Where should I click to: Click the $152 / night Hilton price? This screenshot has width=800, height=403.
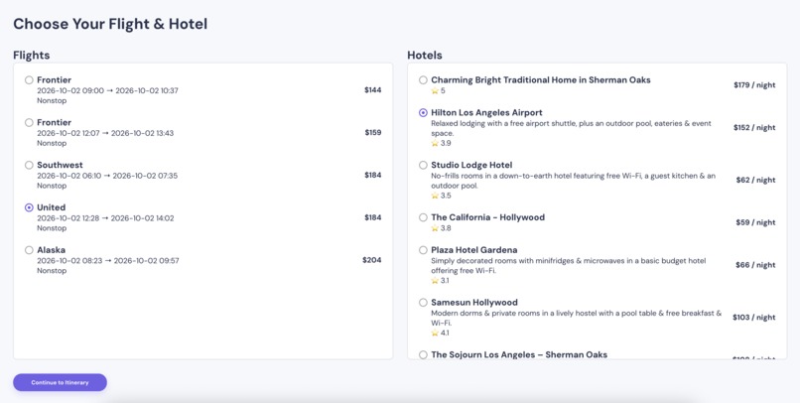[x=754, y=127]
